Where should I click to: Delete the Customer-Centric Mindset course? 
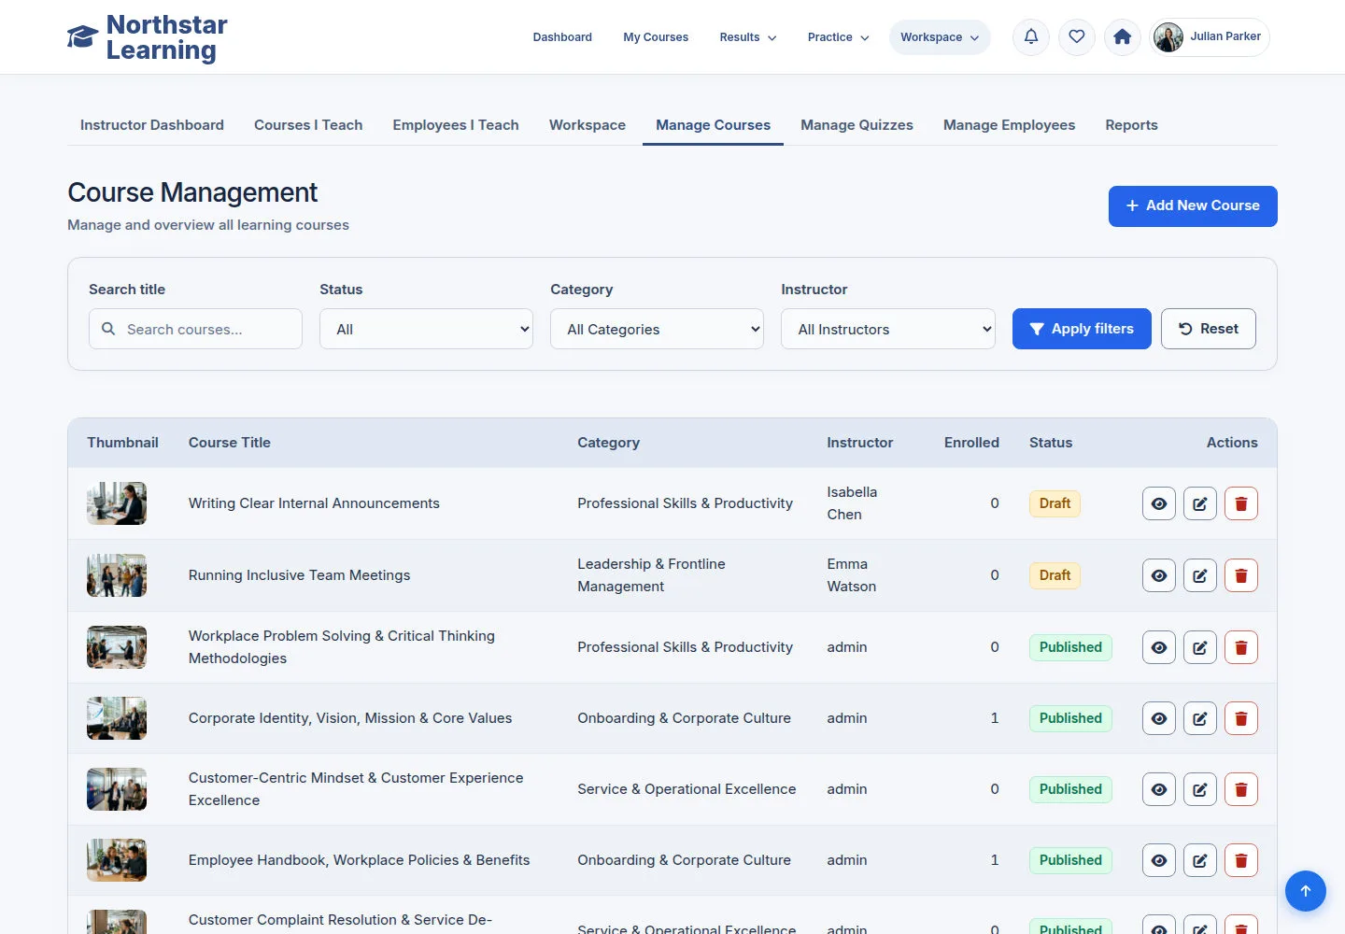1241,789
